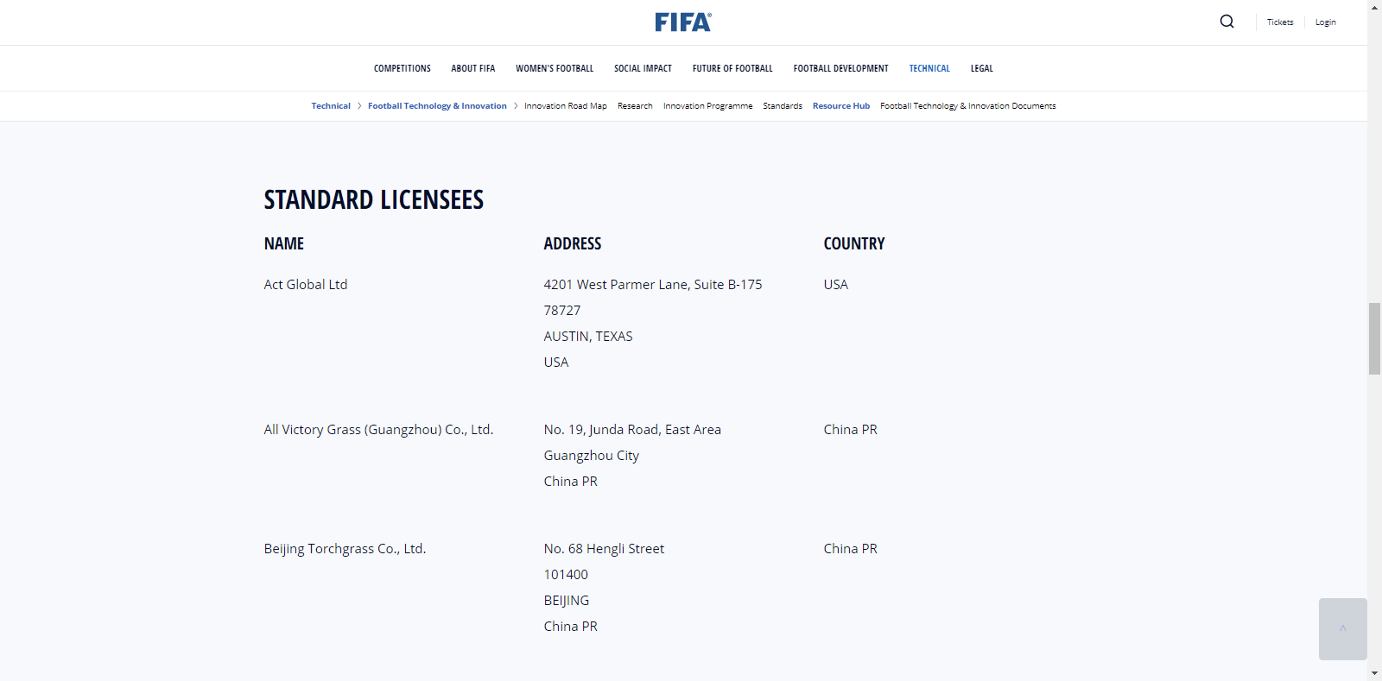The height and width of the screenshot is (681, 1382).
Task: Go to Technical breadcrumb link
Action: click(x=331, y=106)
